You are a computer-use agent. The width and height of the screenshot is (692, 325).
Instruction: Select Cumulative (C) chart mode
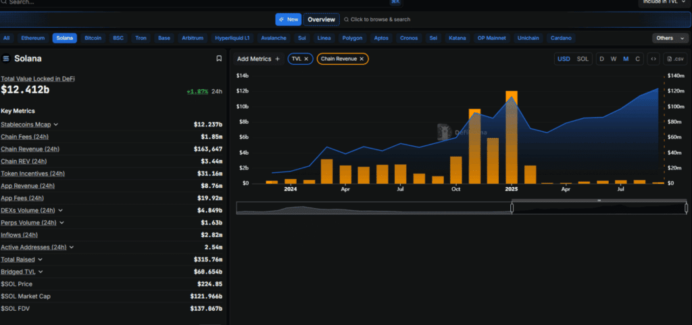click(x=637, y=59)
